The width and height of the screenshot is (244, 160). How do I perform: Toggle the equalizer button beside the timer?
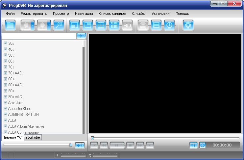click(x=193, y=145)
